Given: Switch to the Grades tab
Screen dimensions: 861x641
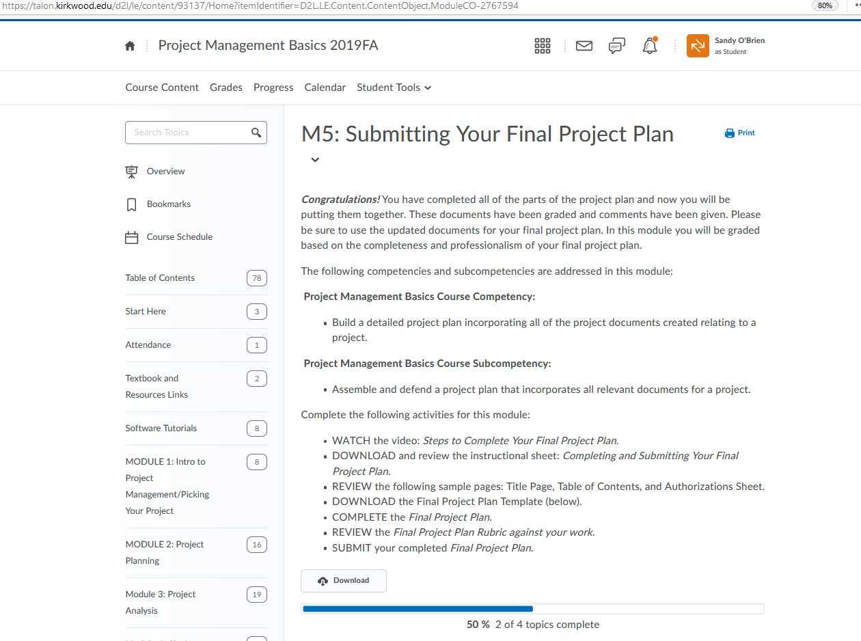Looking at the screenshot, I should pyautogui.click(x=225, y=87).
